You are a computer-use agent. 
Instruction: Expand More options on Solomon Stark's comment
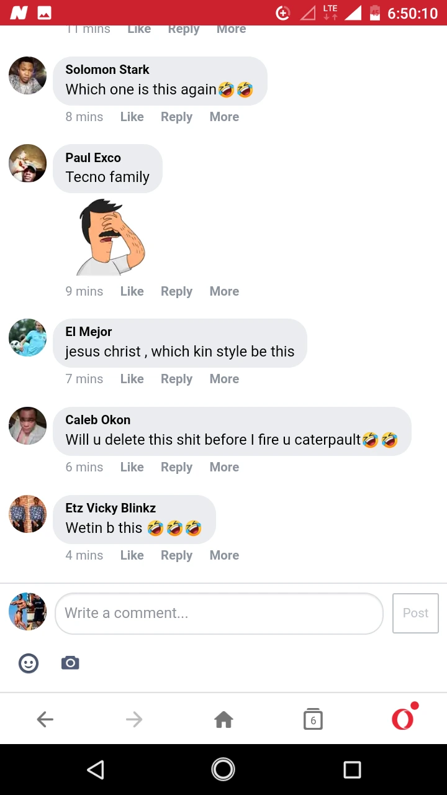[x=224, y=117]
